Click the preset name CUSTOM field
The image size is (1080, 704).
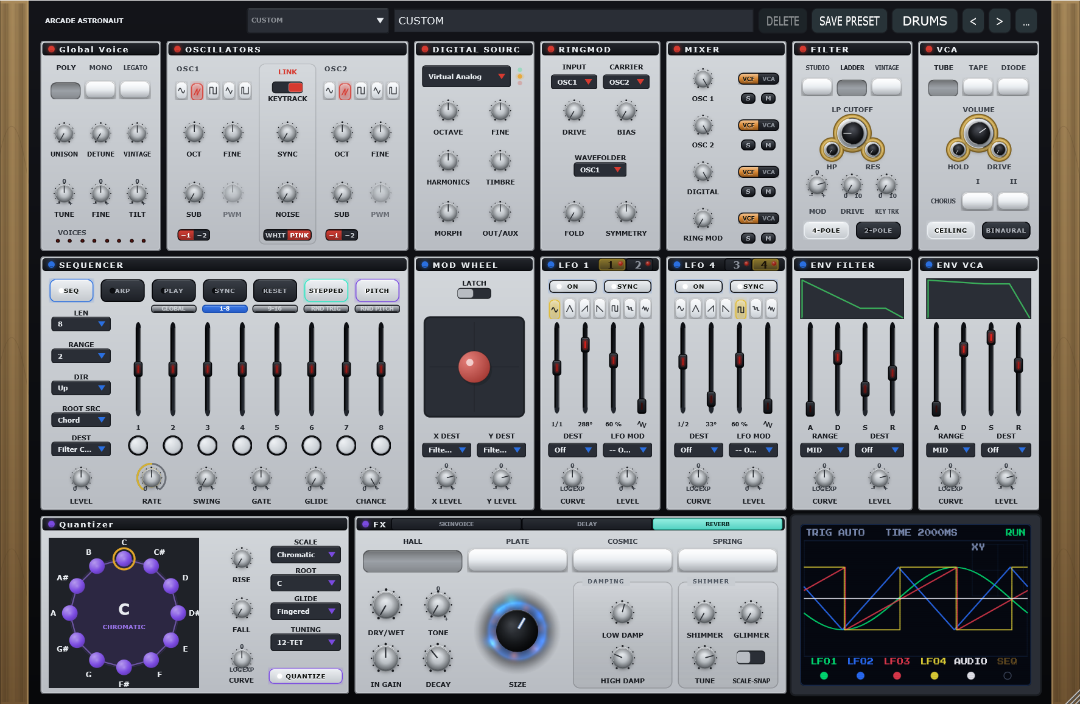(573, 21)
